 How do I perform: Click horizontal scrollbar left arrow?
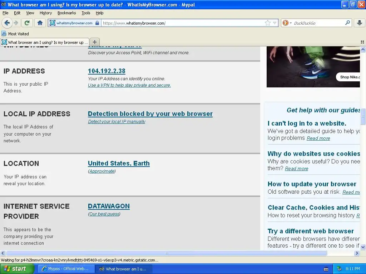tap(3, 253)
